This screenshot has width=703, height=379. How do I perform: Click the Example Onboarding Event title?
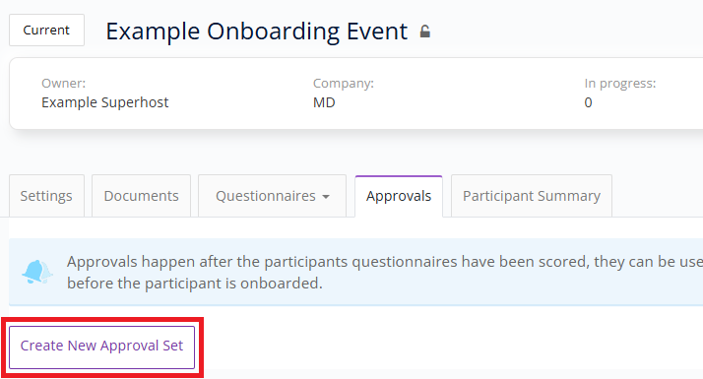[256, 32]
